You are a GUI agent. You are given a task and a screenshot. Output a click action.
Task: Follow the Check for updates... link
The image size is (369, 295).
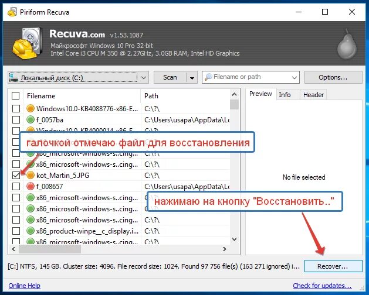(322, 286)
